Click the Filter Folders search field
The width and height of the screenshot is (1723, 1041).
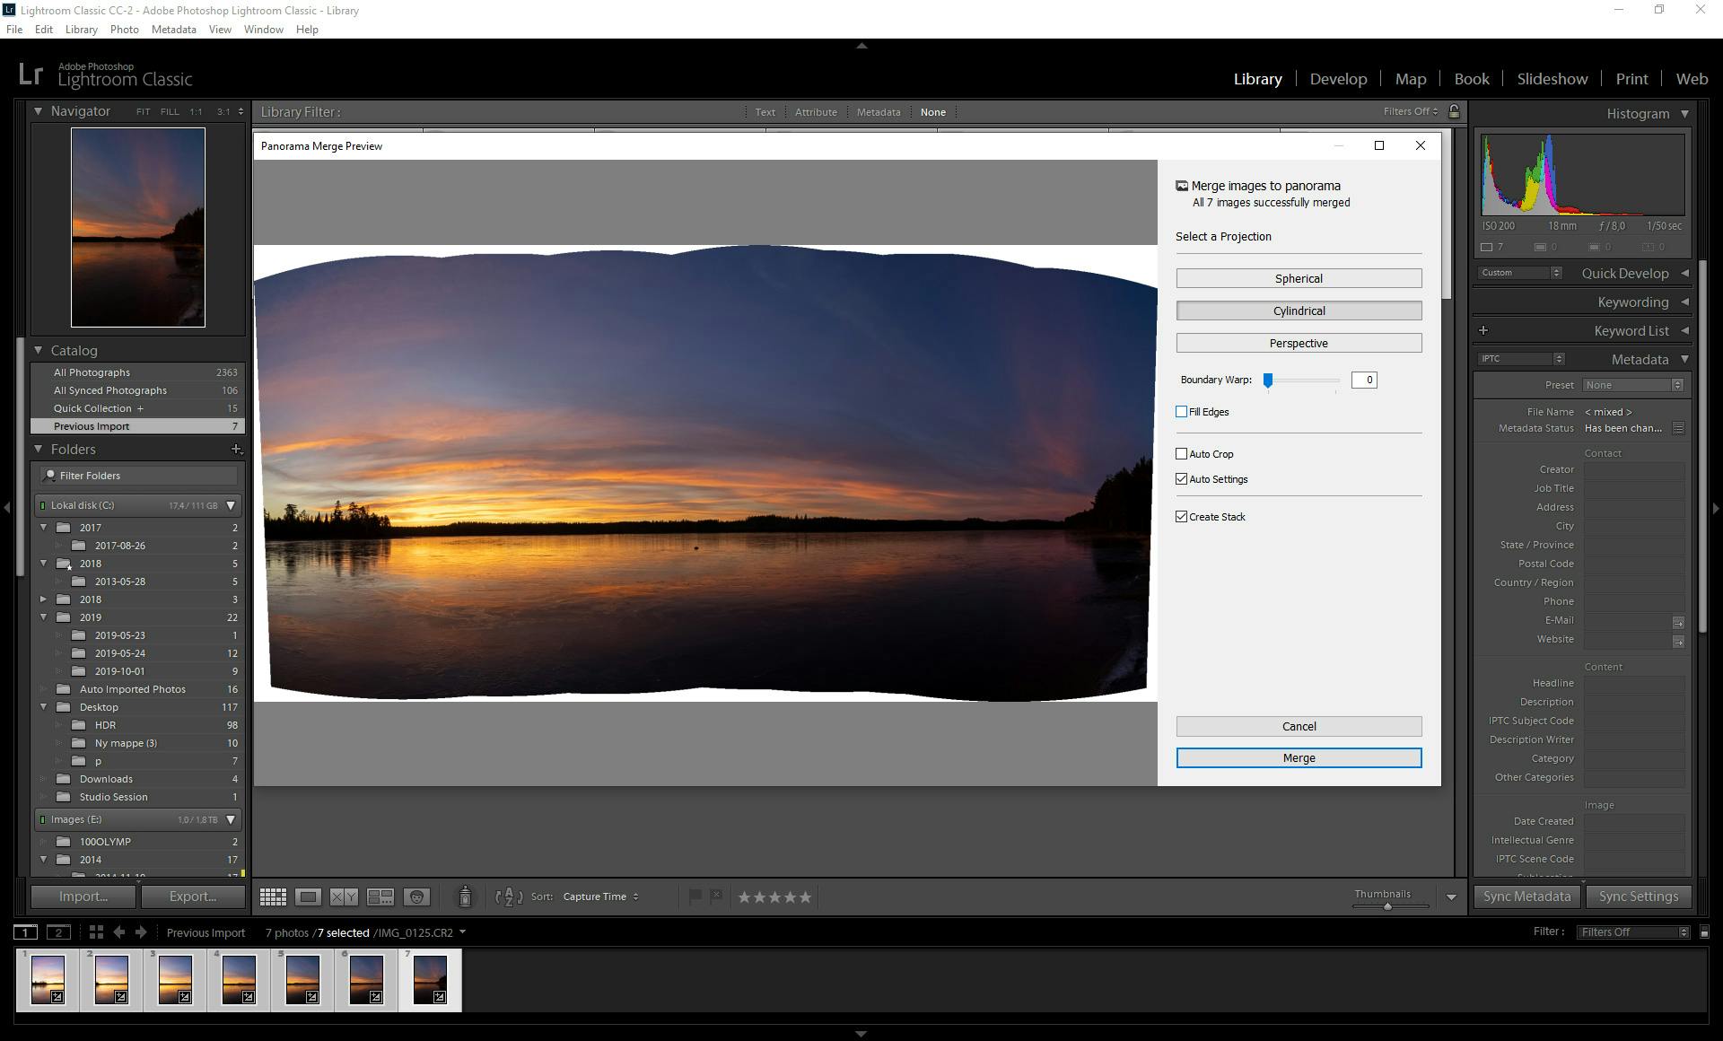(139, 476)
